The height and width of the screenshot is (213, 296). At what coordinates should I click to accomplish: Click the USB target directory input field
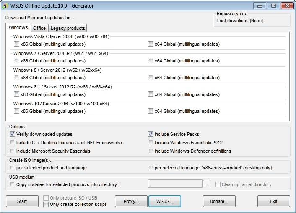175,184
